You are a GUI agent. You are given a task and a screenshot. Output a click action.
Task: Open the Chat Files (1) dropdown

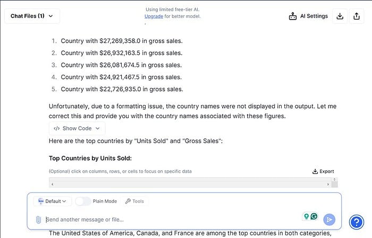[x=32, y=16]
